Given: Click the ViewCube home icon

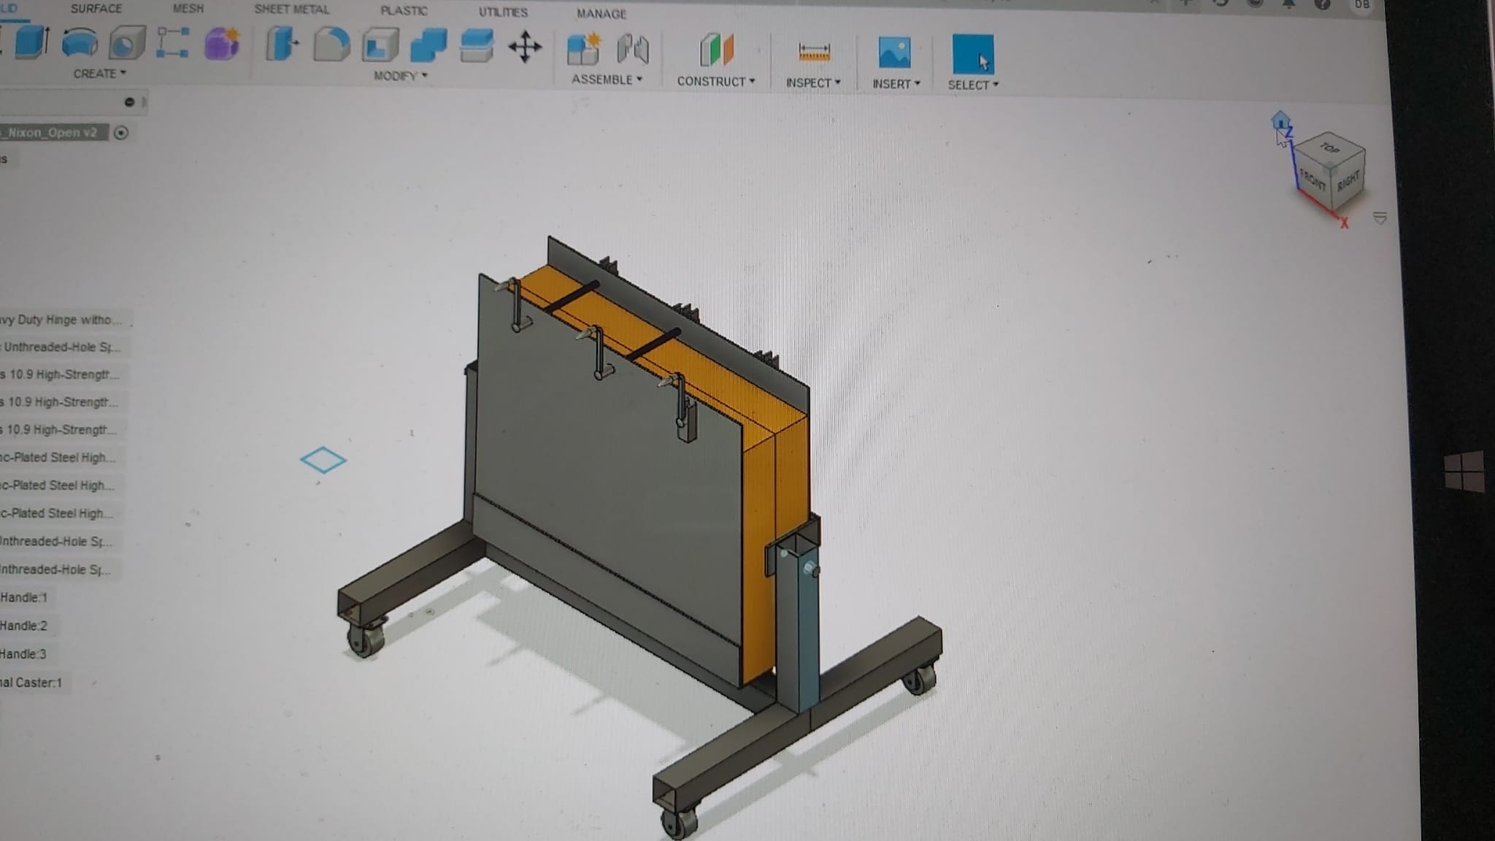Looking at the screenshot, I should (x=1280, y=120).
